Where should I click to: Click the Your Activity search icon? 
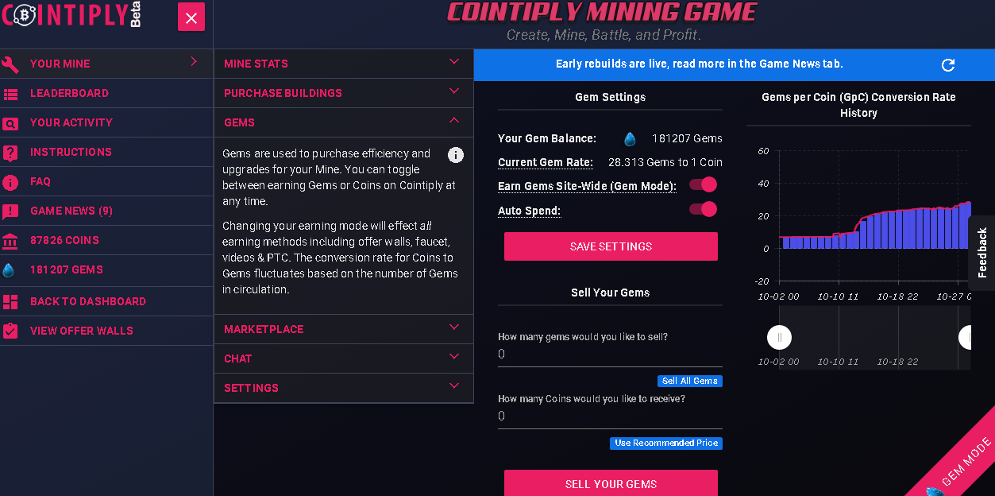[x=10, y=123]
